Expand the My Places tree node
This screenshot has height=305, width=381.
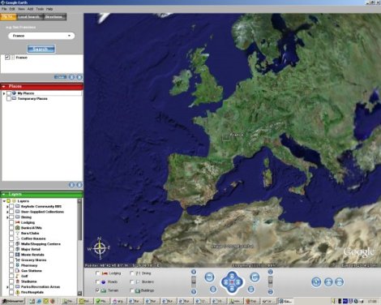4,93
